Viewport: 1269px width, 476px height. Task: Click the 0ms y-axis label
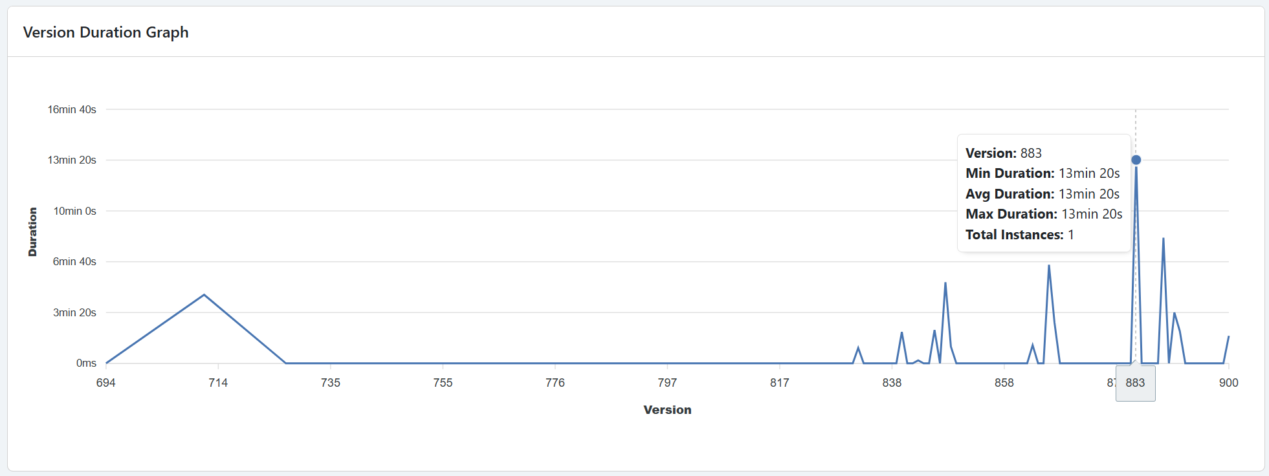tap(86, 363)
